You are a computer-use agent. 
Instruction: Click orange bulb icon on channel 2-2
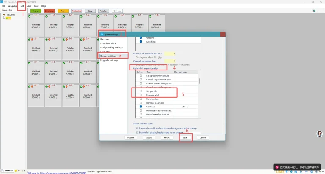[x=50, y=40]
